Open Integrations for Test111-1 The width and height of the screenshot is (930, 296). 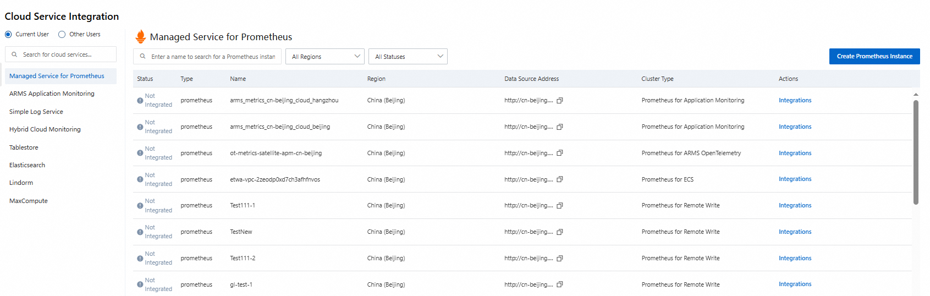(795, 205)
